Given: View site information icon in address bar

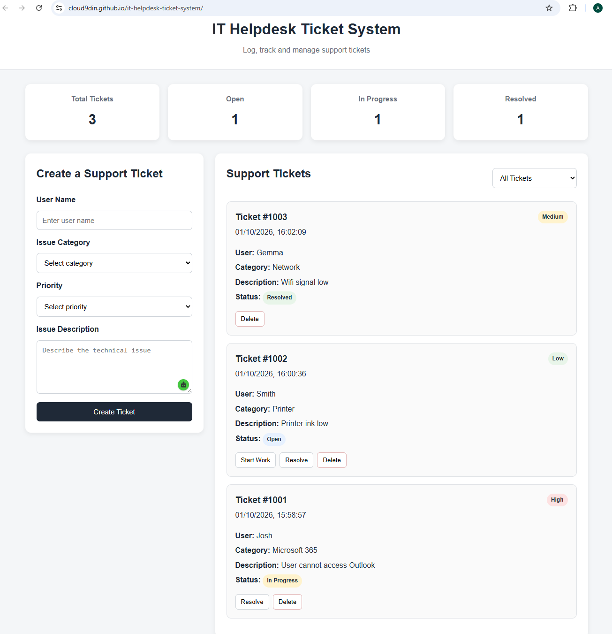Looking at the screenshot, I should tap(59, 8).
